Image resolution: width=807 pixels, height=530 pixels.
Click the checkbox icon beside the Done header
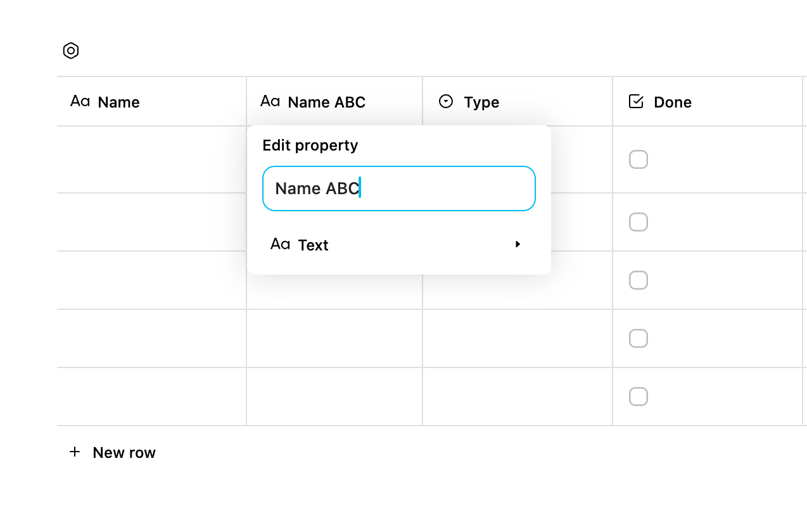click(635, 101)
